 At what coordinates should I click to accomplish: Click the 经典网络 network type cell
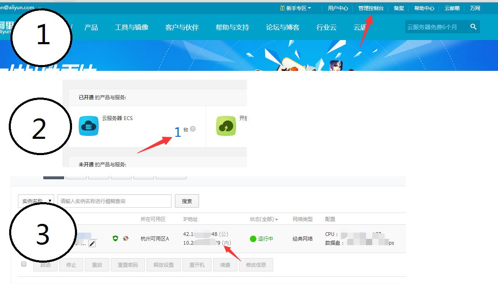click(303, 238)
